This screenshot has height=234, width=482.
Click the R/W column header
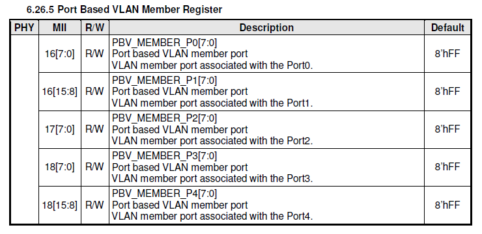pos(95,28)
